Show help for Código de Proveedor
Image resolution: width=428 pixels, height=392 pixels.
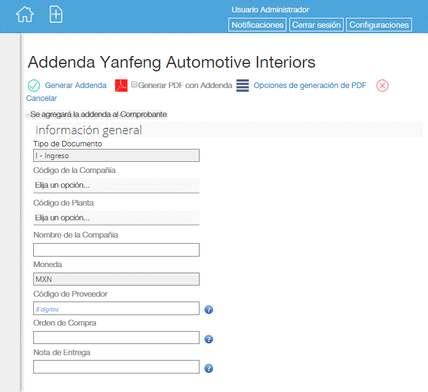coord(209,310)
